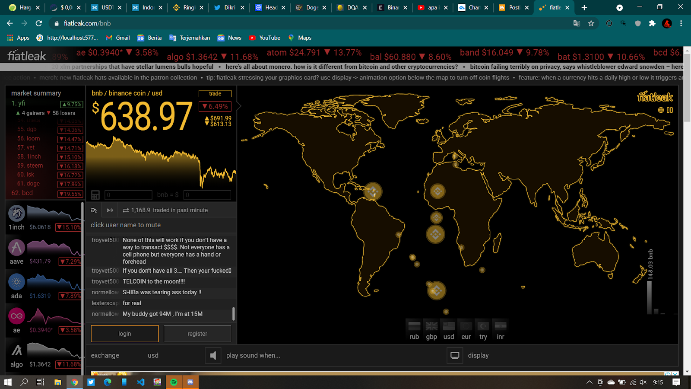
Task: Toggle the eur currency flag
Action: click(x=466, y=330)
